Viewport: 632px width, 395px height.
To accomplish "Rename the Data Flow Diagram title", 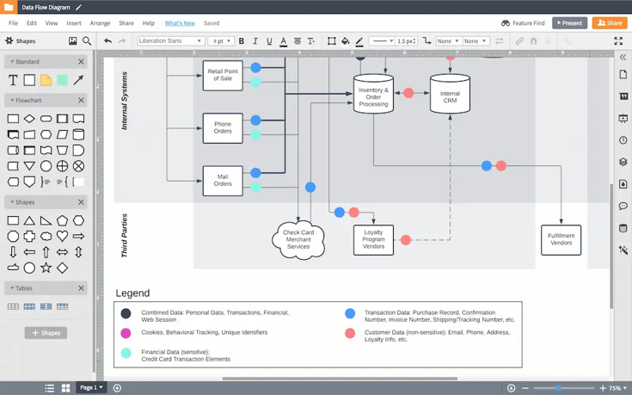I will [x=46, y=7].
